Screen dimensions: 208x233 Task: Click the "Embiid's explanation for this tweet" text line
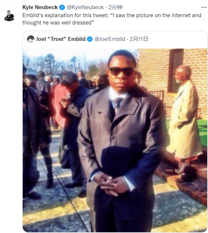tap(112, 15)
